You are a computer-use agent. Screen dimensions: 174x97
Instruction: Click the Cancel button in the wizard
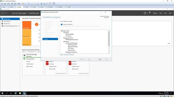[x=106, y=59]
